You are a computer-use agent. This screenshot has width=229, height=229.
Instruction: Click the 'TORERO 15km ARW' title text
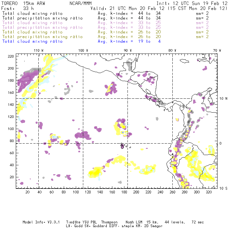point(23,3)
